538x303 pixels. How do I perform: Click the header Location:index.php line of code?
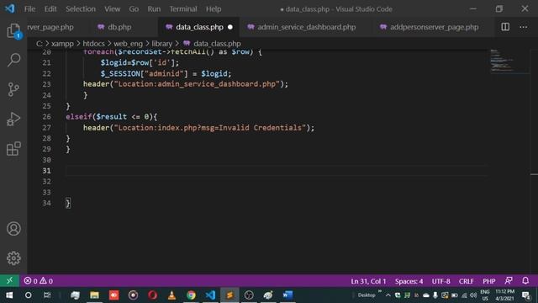coord(198,127)
